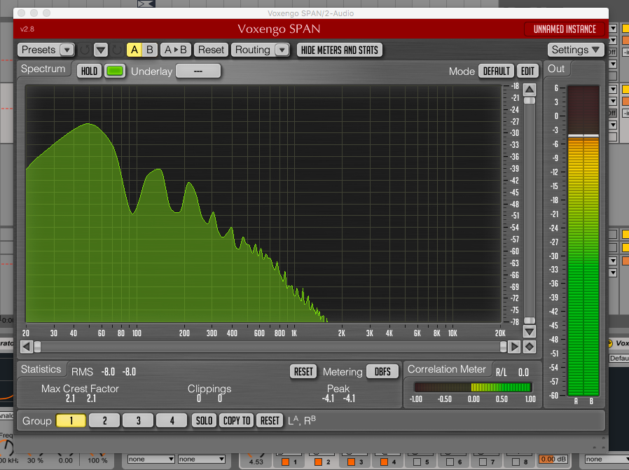629x470 pixels.
Task: Click the COPY TO button
Action: pos(237,421)
